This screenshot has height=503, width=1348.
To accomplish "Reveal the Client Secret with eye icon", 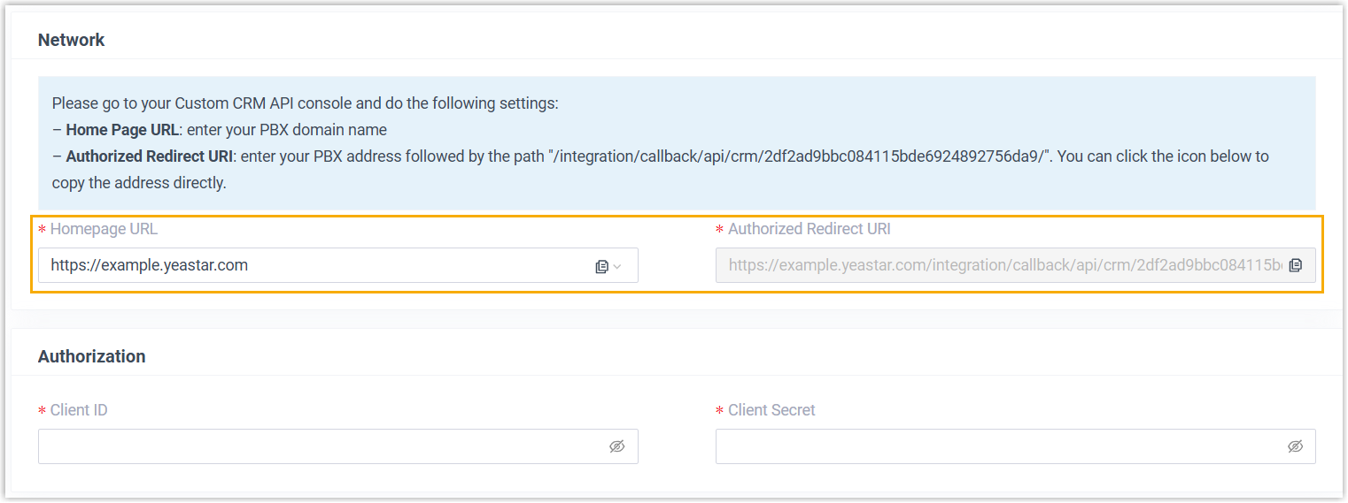I will (1295, 446).
